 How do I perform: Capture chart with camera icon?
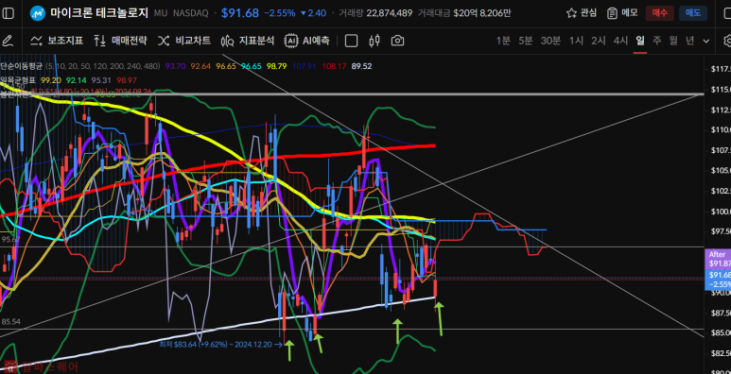(397, 41)
